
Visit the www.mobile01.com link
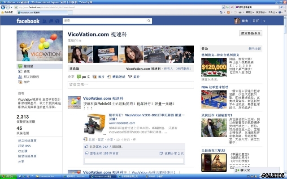(122, 123)
